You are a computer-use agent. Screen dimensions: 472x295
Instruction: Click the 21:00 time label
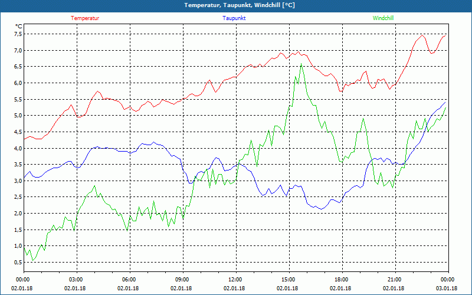coord(395,280)
